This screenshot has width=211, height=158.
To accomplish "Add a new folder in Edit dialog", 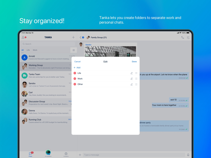I will coord(77,68).
